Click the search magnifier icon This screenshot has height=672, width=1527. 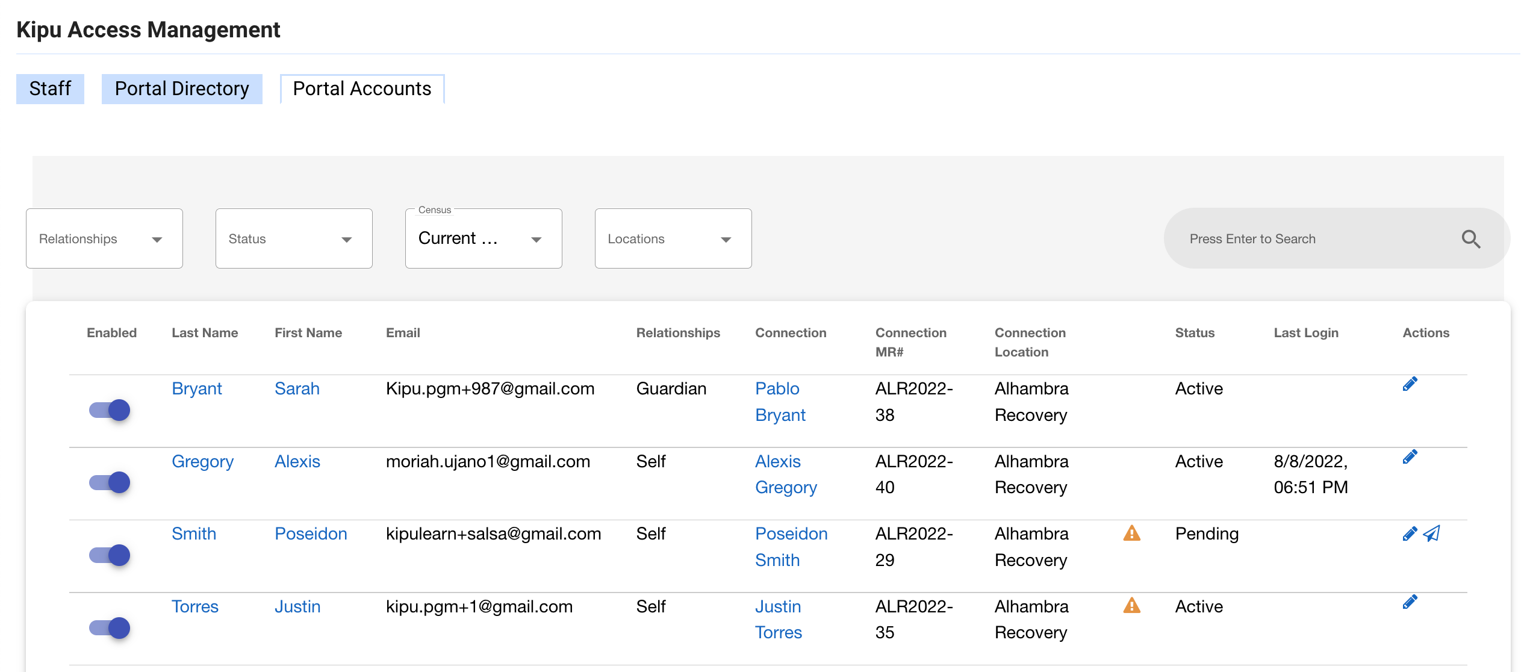(x=1471, y=239)
